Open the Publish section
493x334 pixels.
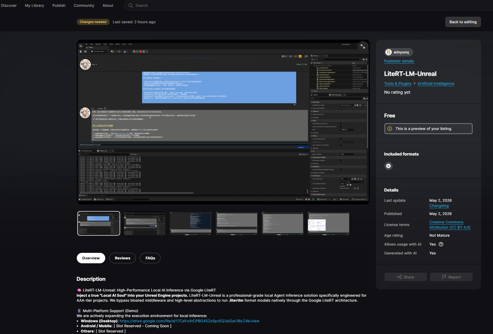pyautogui.click(x=59, y=5)
